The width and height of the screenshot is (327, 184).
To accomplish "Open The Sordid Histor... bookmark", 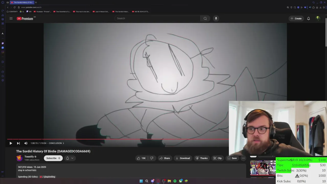I will [121, 11].
